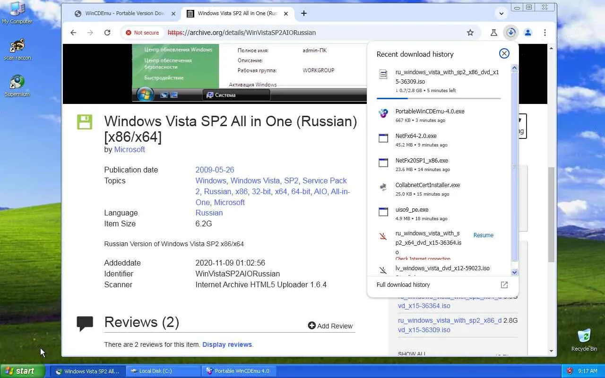Click the security shield tray icon
This screenshot has height=378, width=605.
tap(570, 371)
